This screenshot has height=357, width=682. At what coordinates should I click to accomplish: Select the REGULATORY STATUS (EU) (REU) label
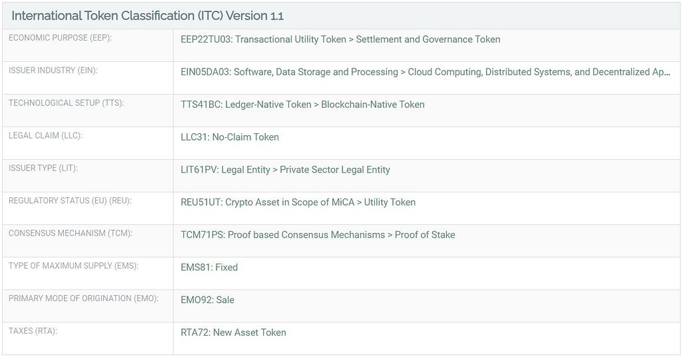69,201
